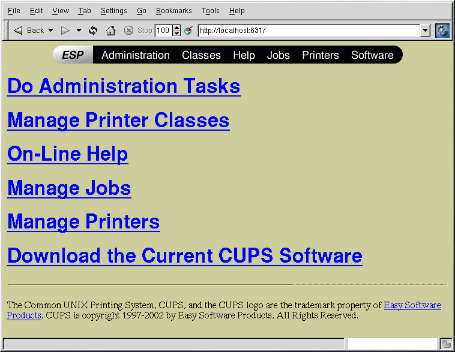Click the Galeon throbber icon at top right

coord(442,31)
